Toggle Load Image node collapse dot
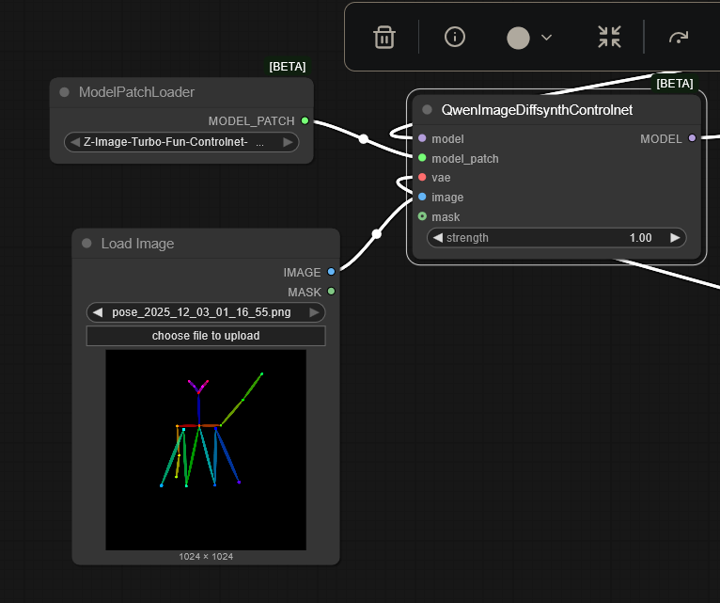Screen dimensions: 720x603 [x=86, y=243]
